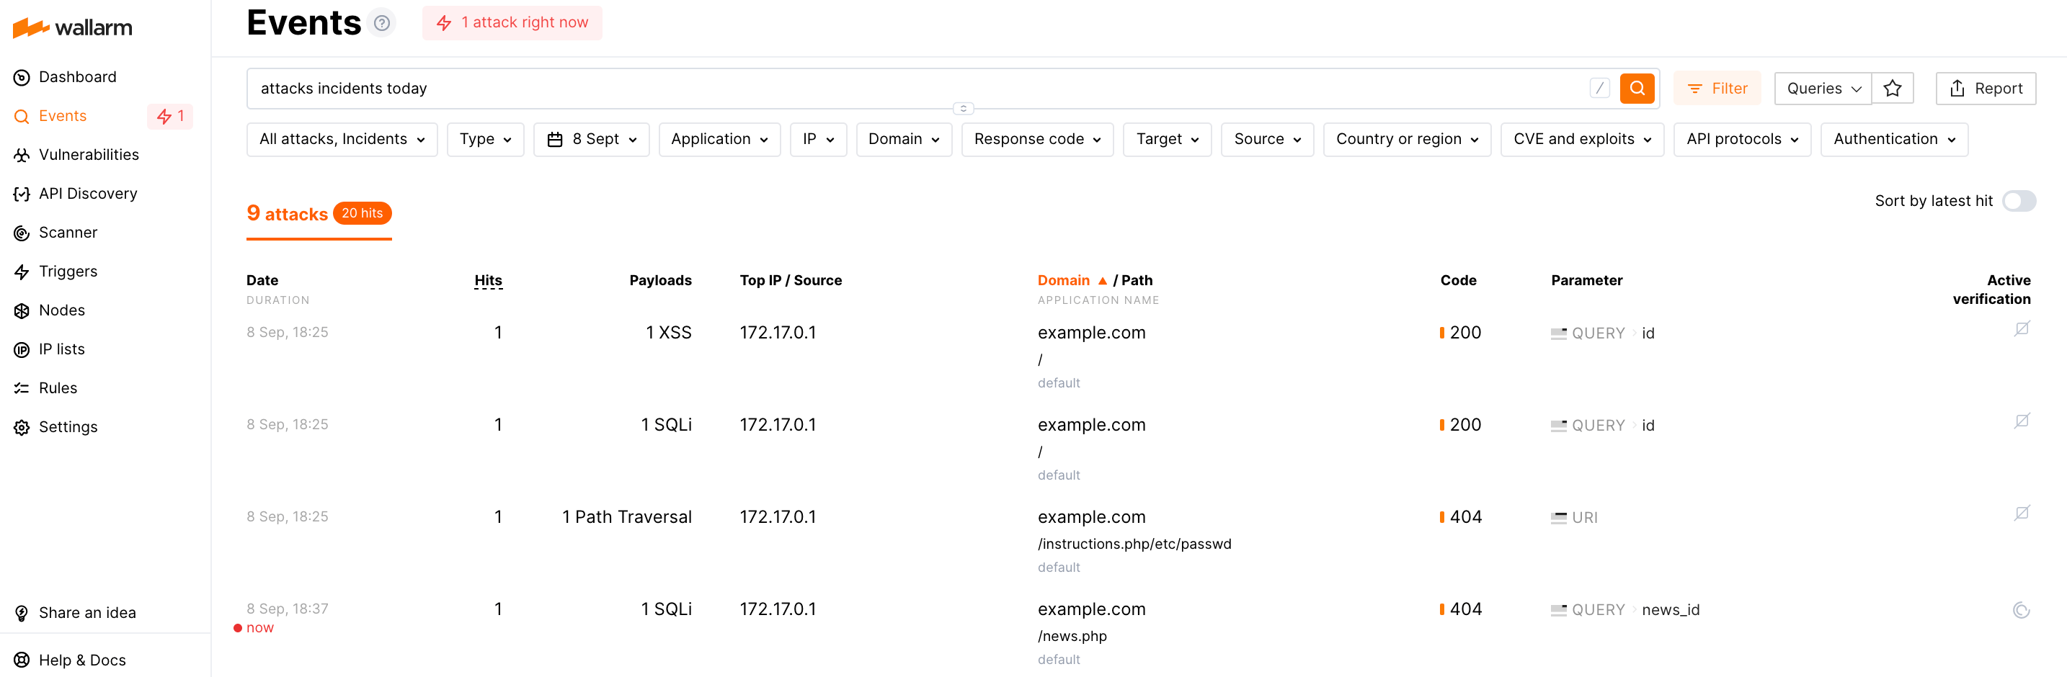Toggle Sort by latest hit switch

click(2018, 202)
